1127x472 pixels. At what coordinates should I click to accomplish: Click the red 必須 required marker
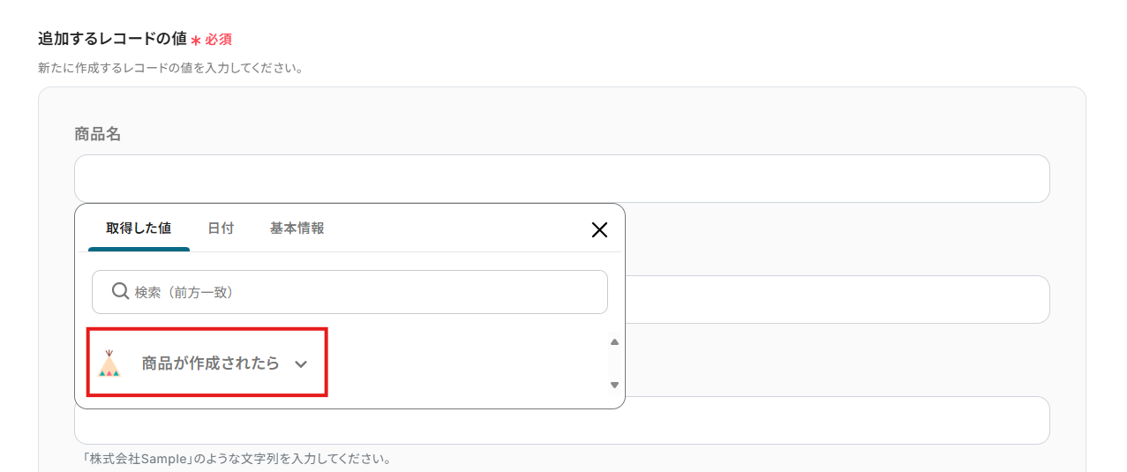pyautogui.click(x=218, y=40)
